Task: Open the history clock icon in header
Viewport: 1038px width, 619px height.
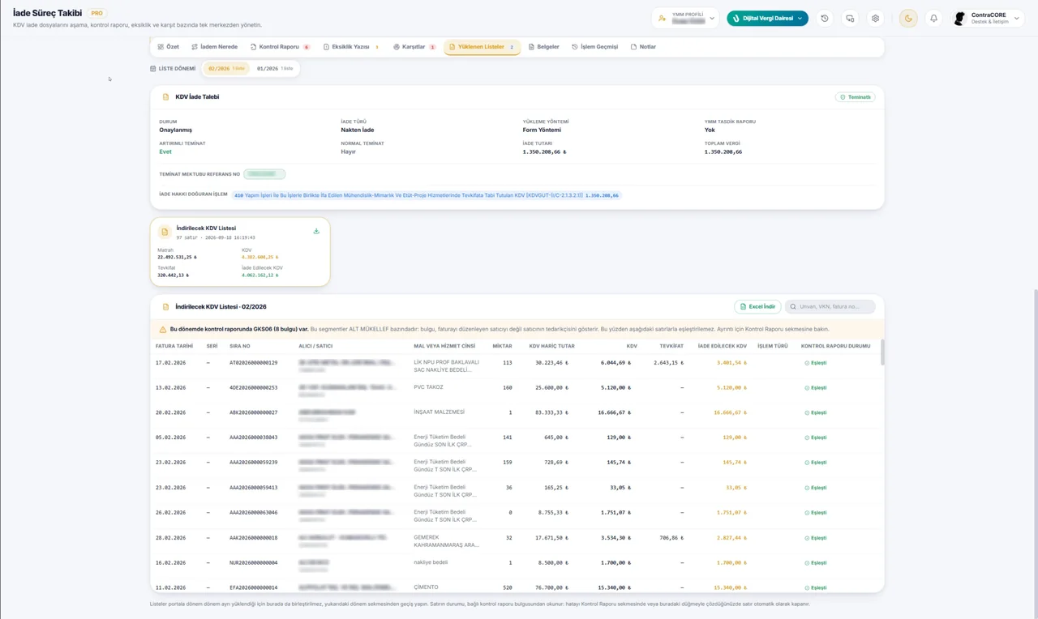Action: coord(825,18)
